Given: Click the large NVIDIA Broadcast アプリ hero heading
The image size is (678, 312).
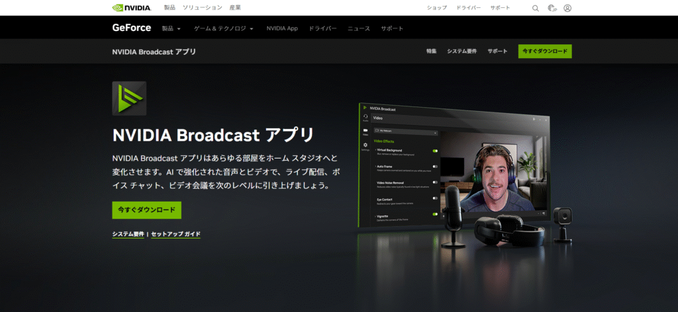Looking at the screenshot, I should coord(213,135).
